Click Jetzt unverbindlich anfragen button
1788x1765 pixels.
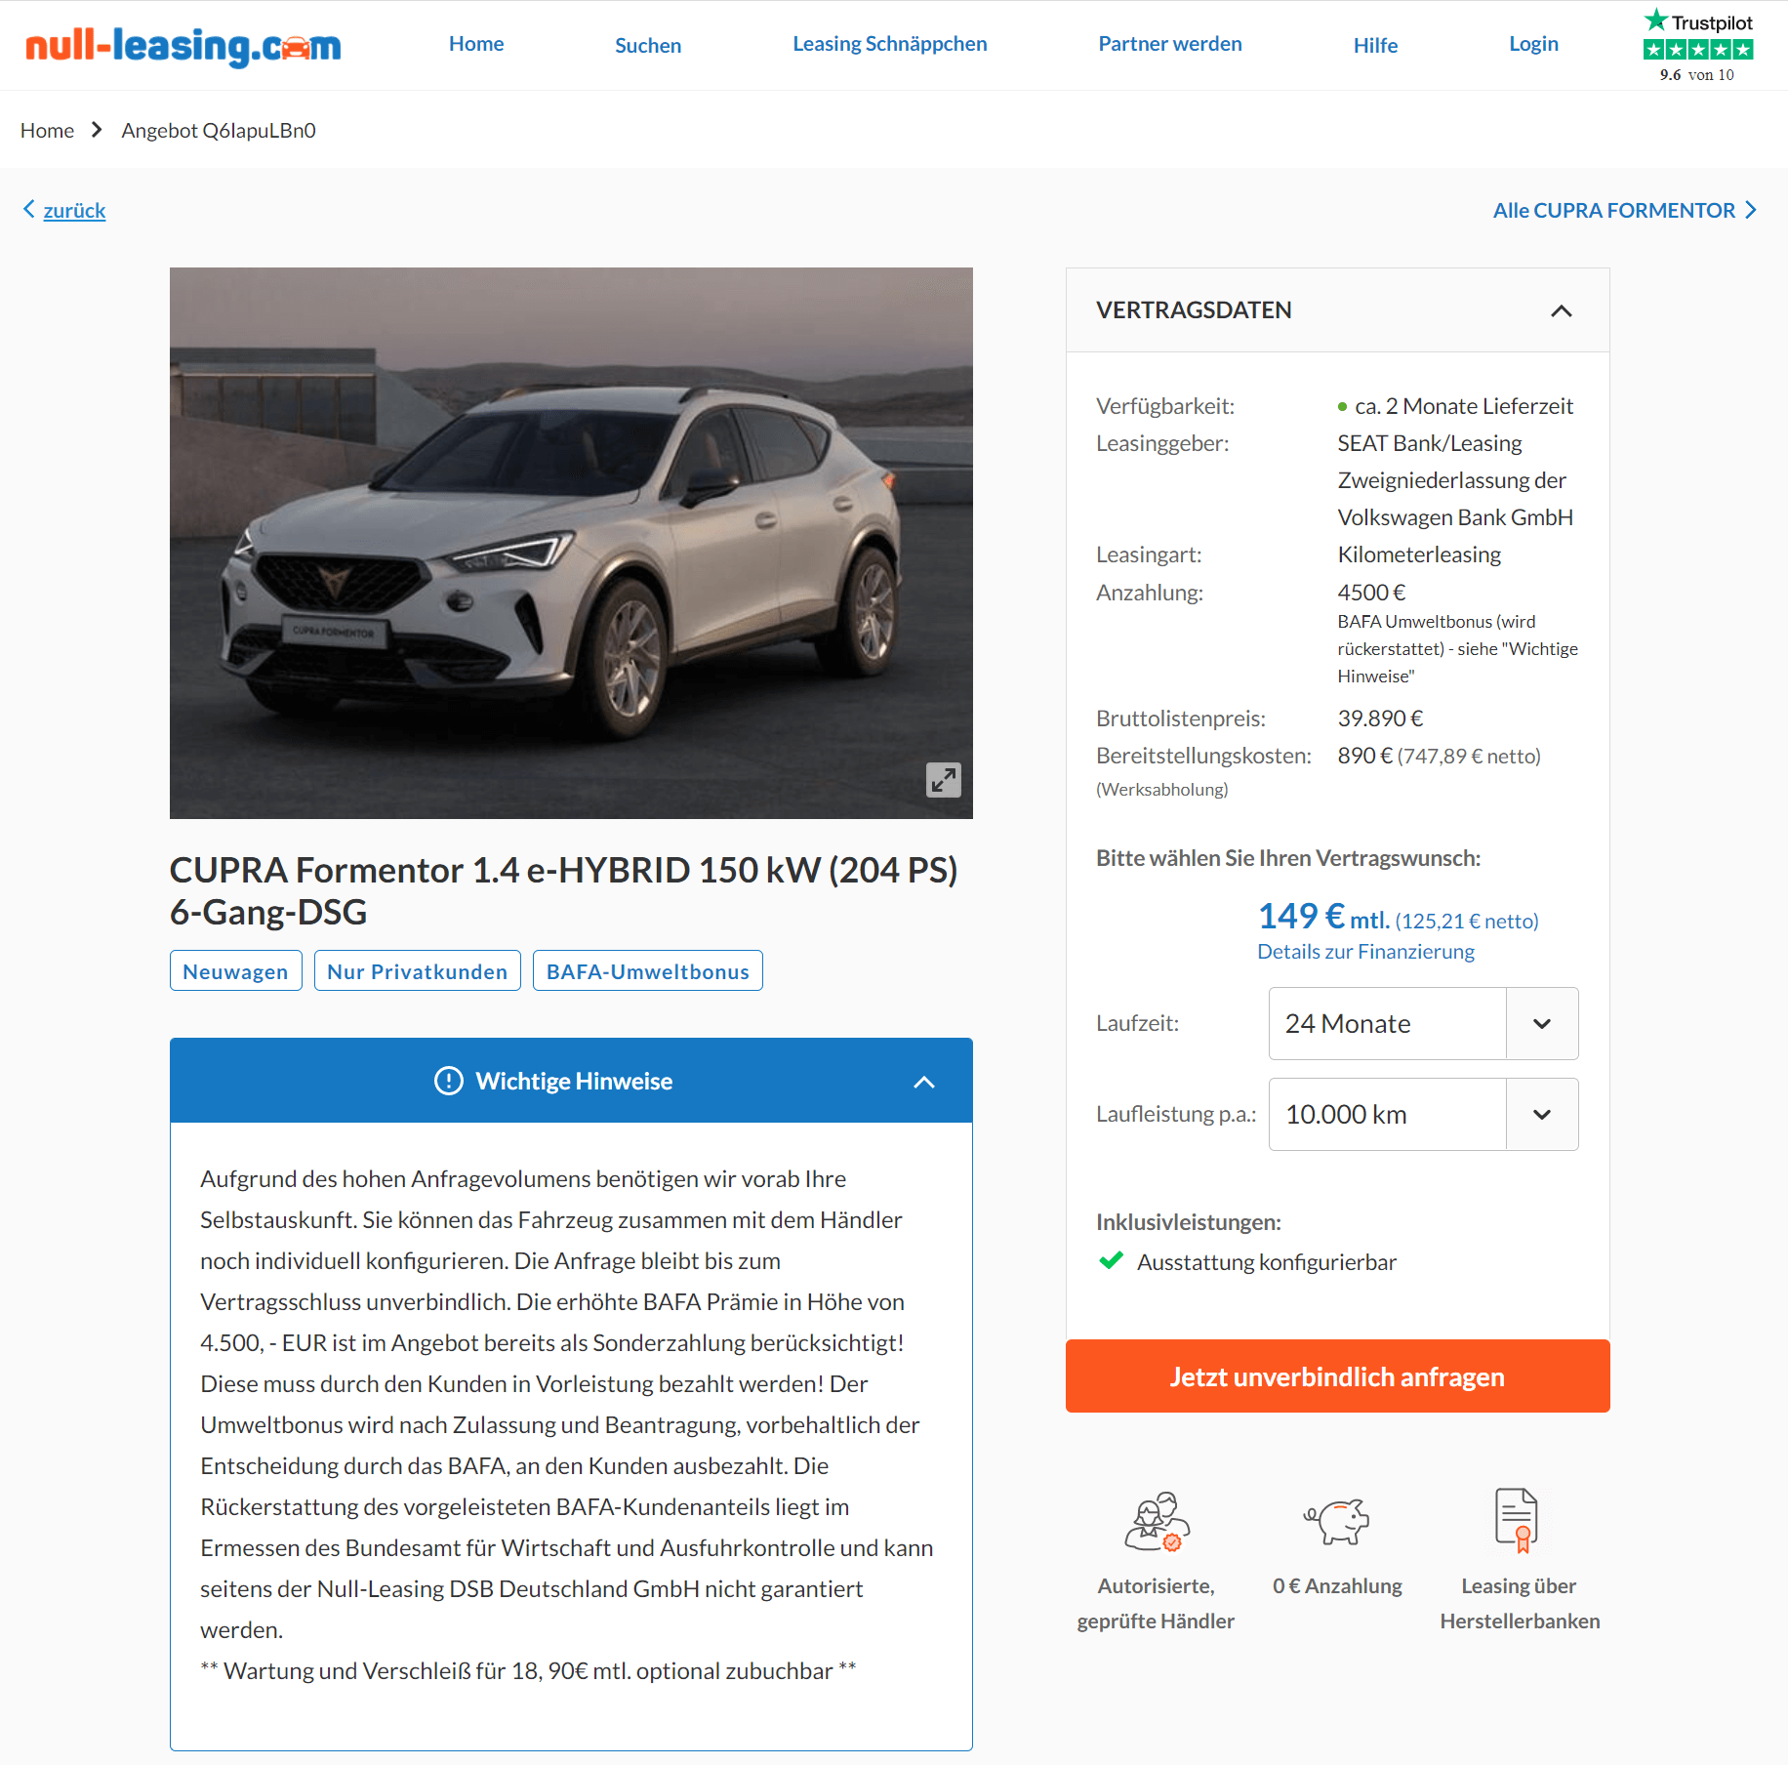click(x=1337, y=1375)
